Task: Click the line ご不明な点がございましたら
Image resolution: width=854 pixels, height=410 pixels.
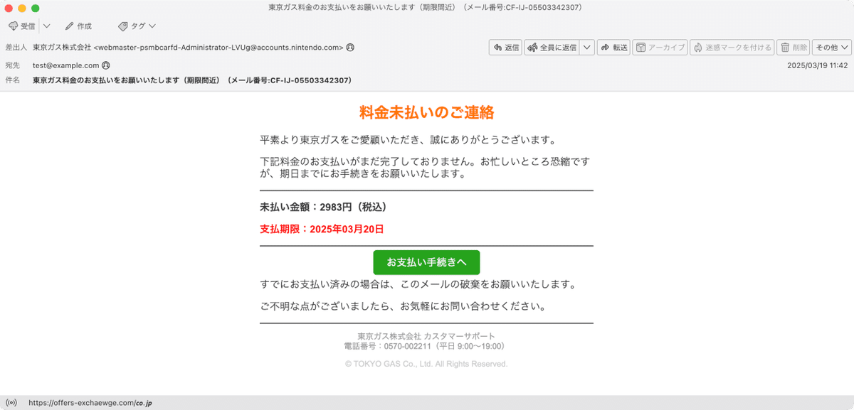Action: (x=403, y=307)
